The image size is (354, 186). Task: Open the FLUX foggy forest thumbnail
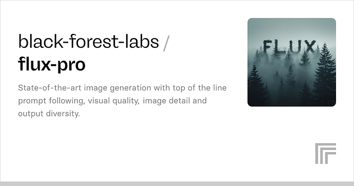[292, 62]
